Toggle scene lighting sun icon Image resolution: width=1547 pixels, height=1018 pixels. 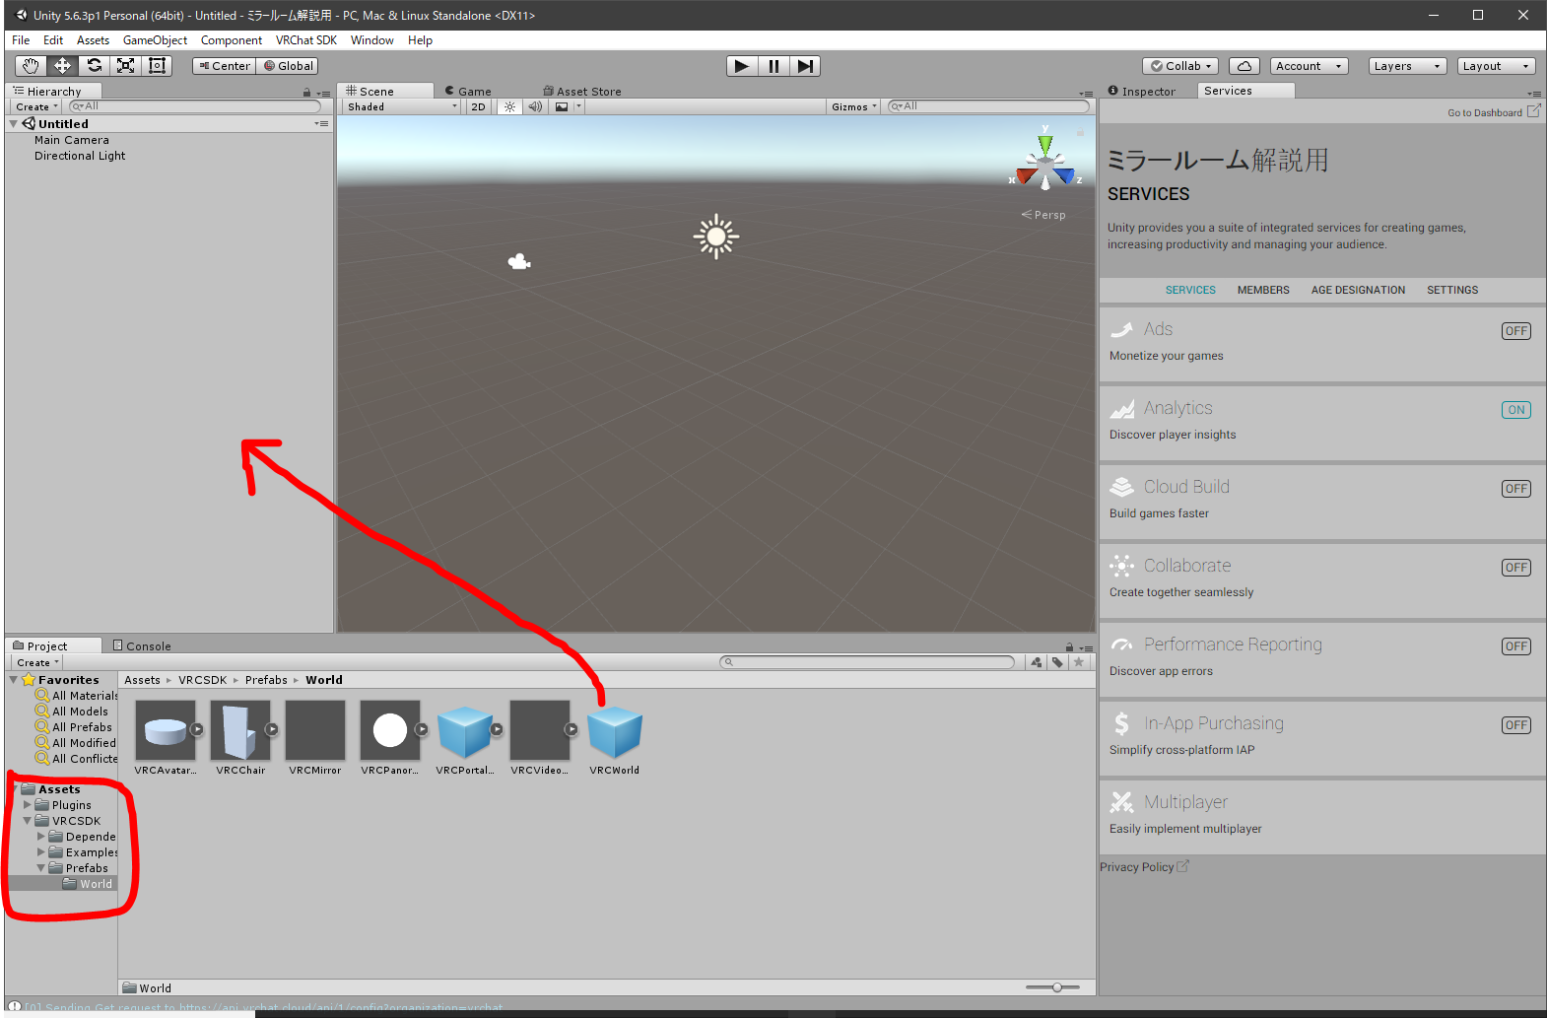point(509,106)
